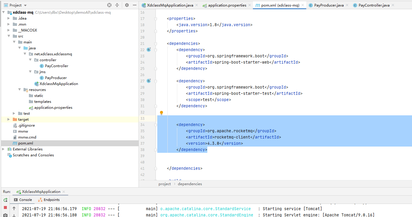Click the 'project' breadcrumb
Screen dimensions: 412x217
pos(165,184)
